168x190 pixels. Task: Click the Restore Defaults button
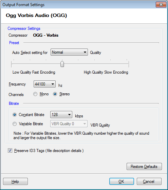point(144,167)
